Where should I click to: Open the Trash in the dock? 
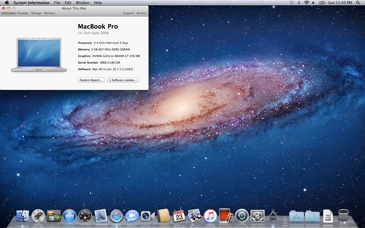343,216
